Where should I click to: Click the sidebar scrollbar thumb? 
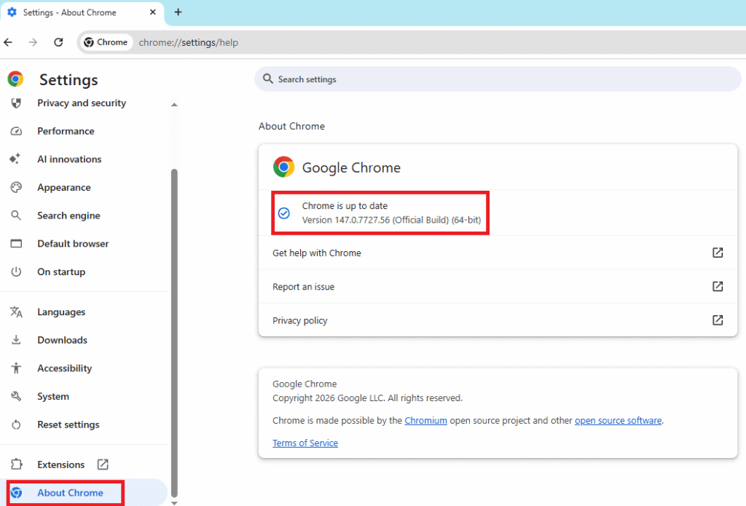click(174, 333)
